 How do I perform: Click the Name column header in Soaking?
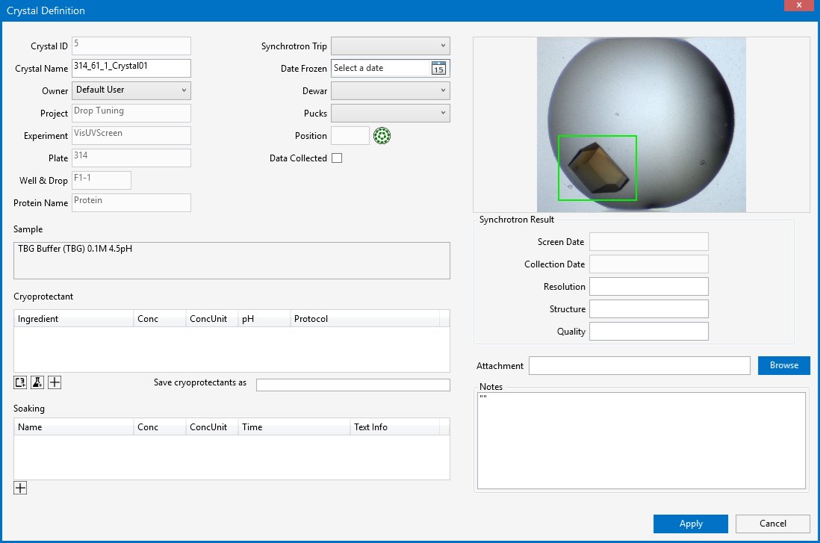point(74,427)
